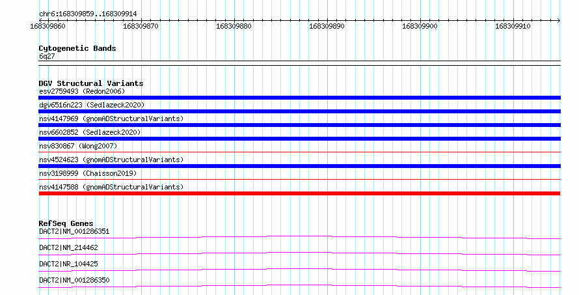Click the thin red line under nsv3198999
579x295 pixels.
click(x=299, y=179)
